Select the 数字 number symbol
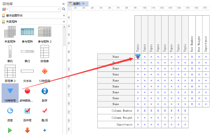 coord(45,91)
